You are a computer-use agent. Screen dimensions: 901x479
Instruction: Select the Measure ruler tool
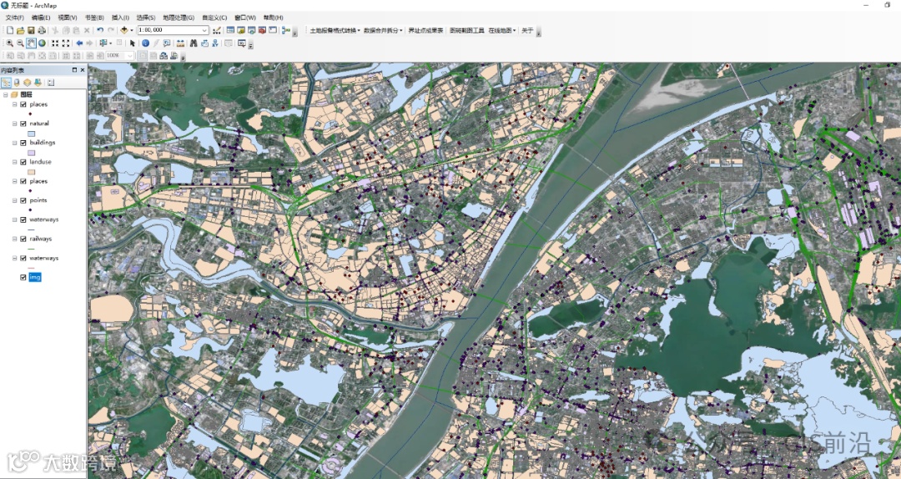(180, 43)
